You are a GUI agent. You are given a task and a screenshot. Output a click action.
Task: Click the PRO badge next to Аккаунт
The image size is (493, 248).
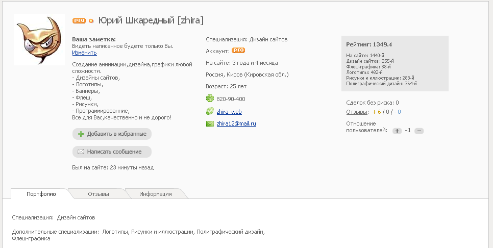coord(238,51)
